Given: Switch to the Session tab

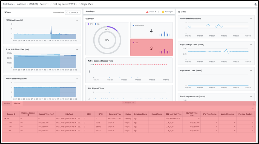Looking at the screenshot, I should pyautogui.click(x=7, y=103).
